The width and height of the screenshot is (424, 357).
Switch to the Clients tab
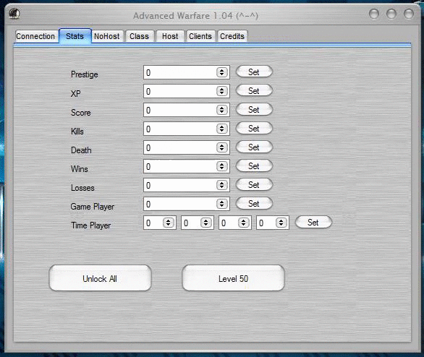coord(200,36)
